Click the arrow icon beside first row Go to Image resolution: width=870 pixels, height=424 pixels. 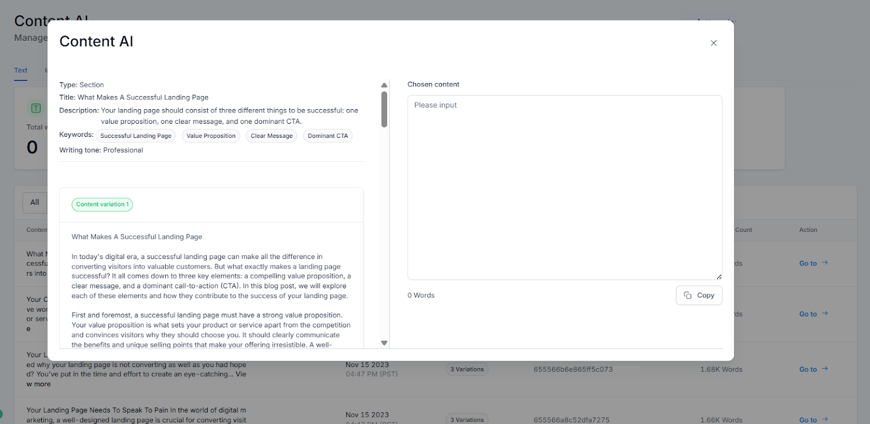click(825, 263)
